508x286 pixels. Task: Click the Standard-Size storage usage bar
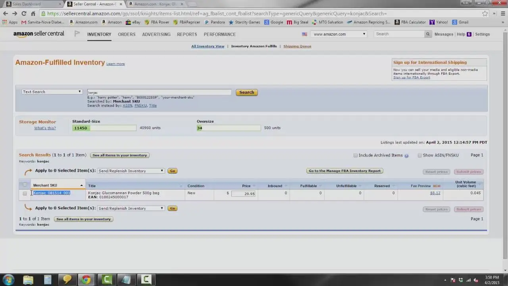104,128
